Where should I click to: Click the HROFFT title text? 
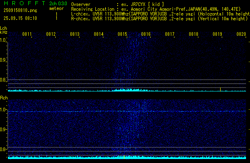[x=25, y=3]
